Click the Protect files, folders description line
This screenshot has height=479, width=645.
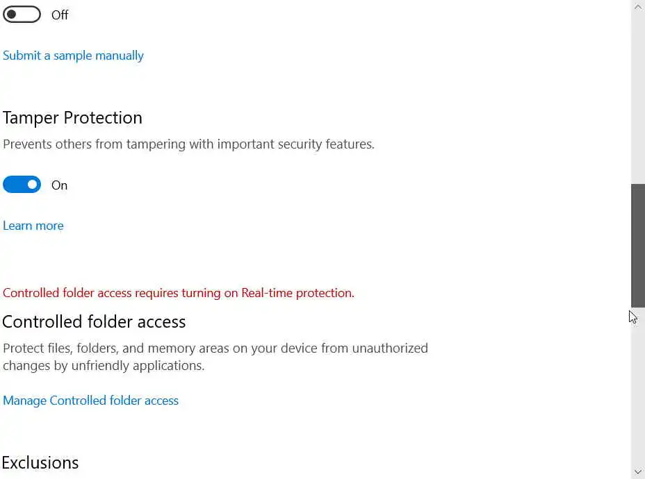(215, 348)
